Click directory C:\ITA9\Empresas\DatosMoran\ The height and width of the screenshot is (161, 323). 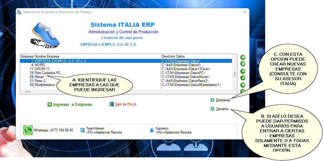point(186,77)
